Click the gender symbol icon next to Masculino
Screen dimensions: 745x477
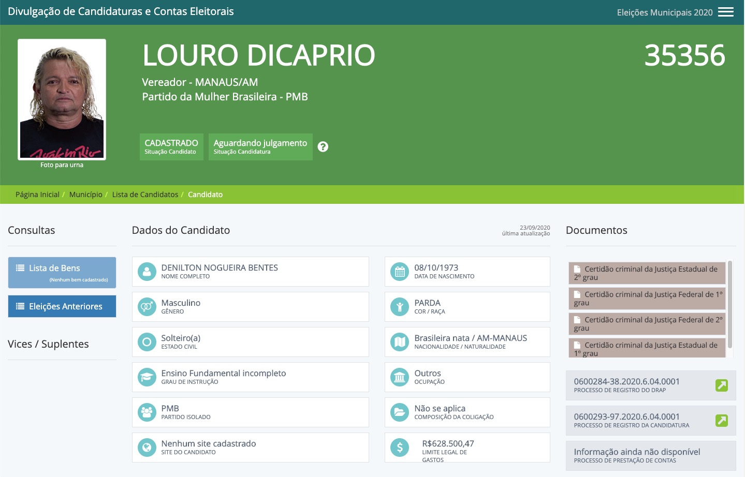point(147,306)
